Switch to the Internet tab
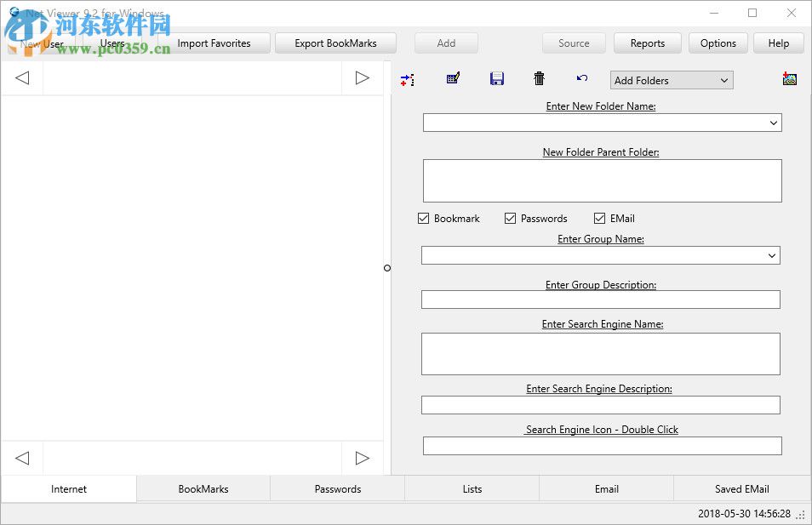812x525 pixels. pyautogui.click(x=69, y=489)
